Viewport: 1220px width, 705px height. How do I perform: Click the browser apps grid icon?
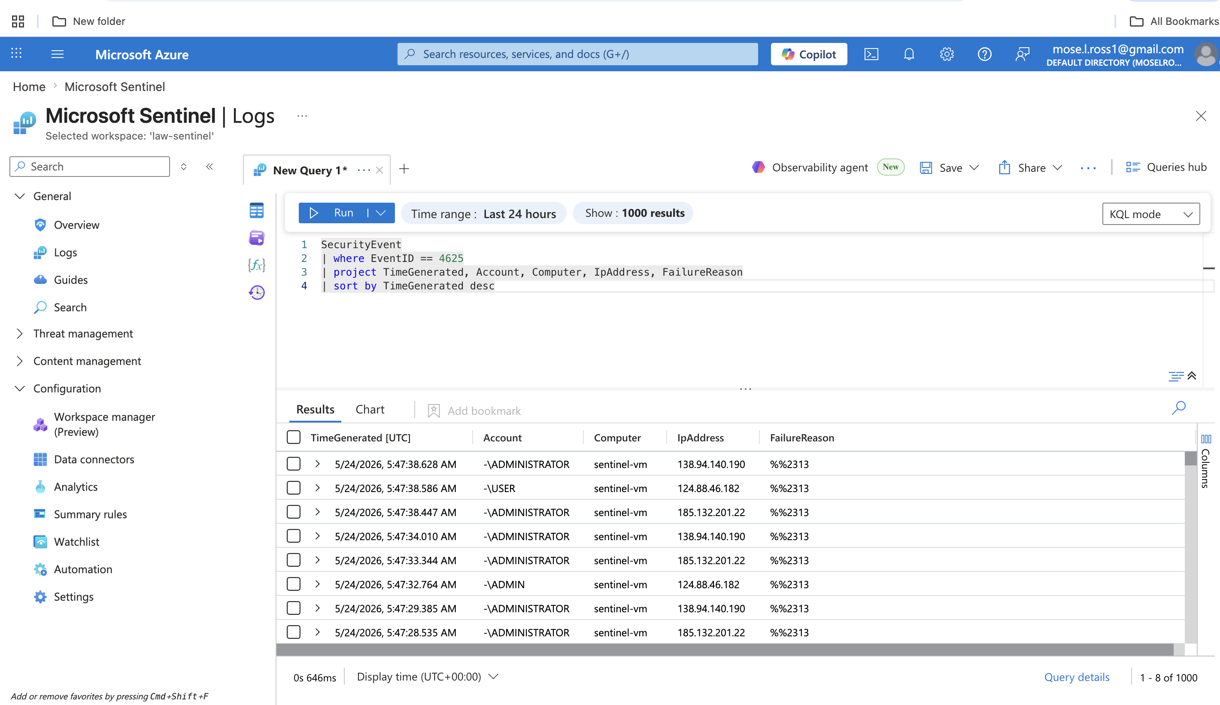click(x=18, y=21)
